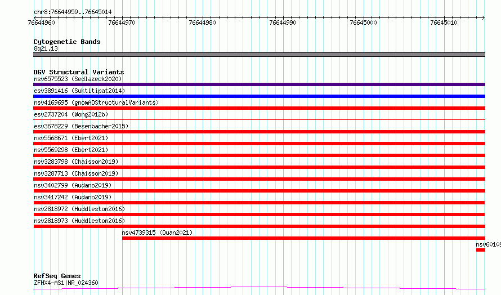The image size is (501, 295).
Task: Click the gray 8q21.13 cytogenetic band bar
Action: [259, 55]
